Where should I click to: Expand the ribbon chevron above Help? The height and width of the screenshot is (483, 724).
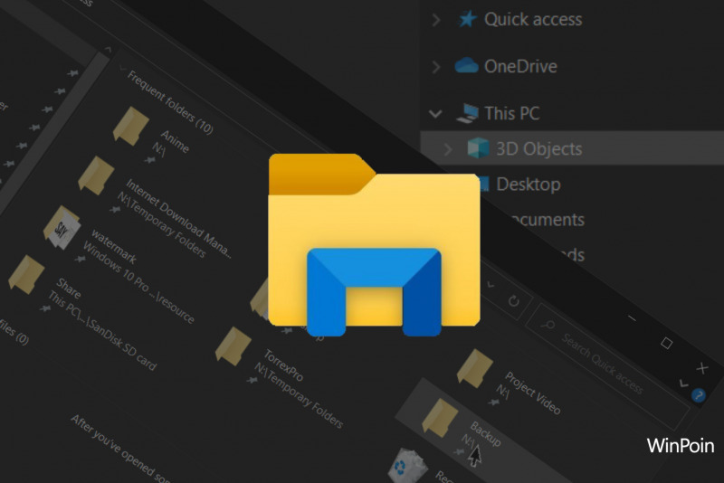click(684, 384)
